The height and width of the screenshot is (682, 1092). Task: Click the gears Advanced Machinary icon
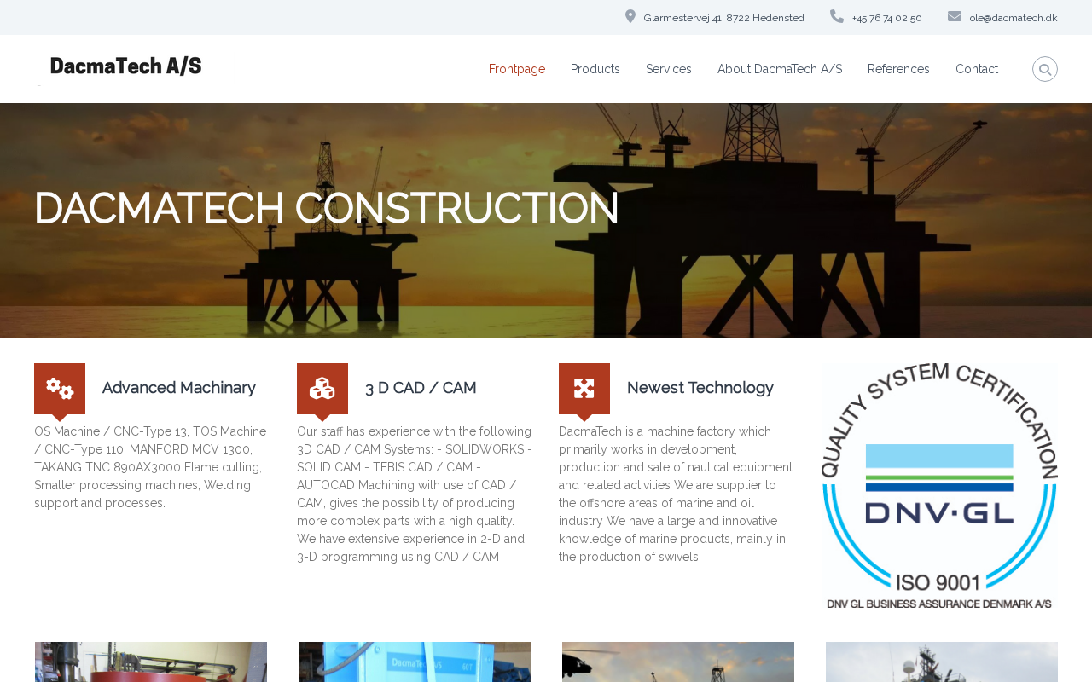60,389
